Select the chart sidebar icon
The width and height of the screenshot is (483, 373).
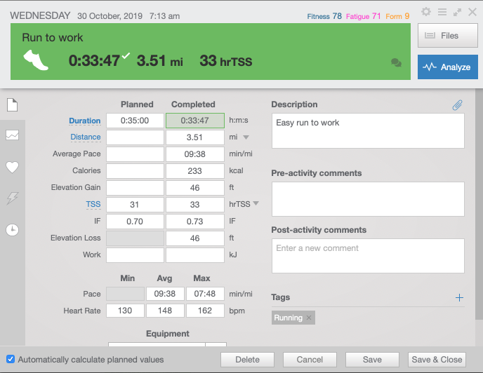(13, 135)
